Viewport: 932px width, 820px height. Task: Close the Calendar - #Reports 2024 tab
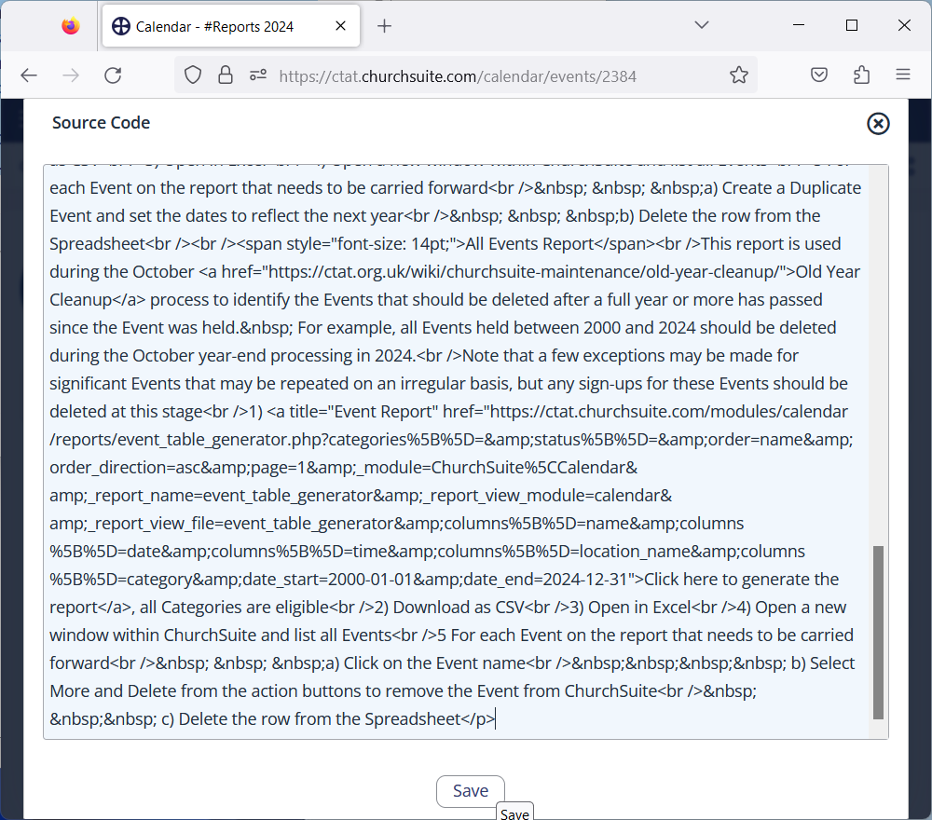[x=340, y=26]
